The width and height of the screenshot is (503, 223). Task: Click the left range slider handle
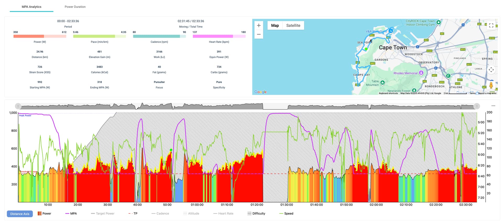pos(18,106)
